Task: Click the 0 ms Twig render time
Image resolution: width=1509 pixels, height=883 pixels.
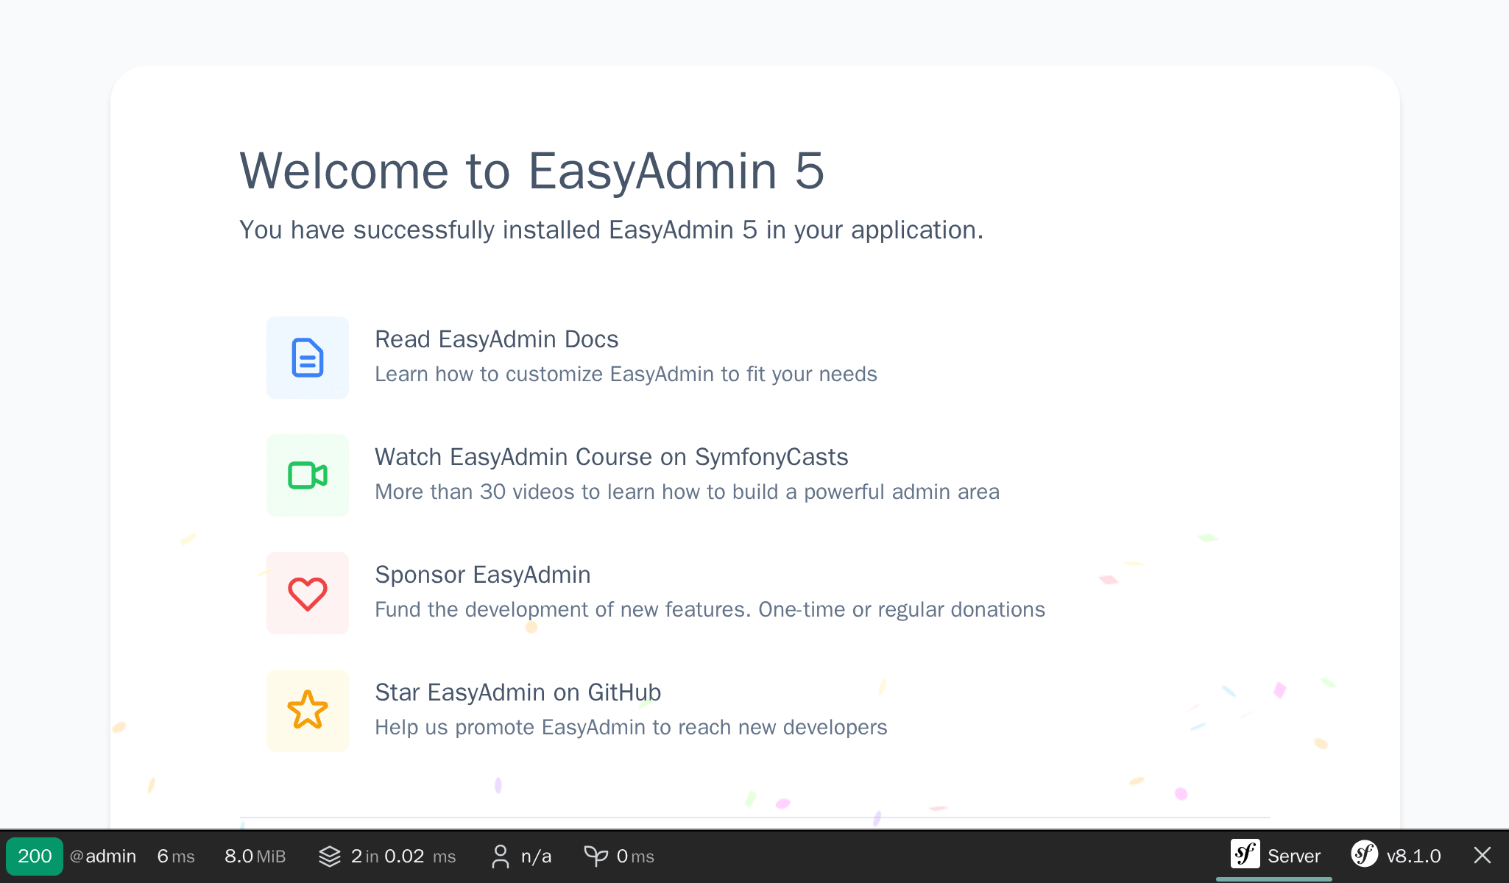Action: click(635, 857)
